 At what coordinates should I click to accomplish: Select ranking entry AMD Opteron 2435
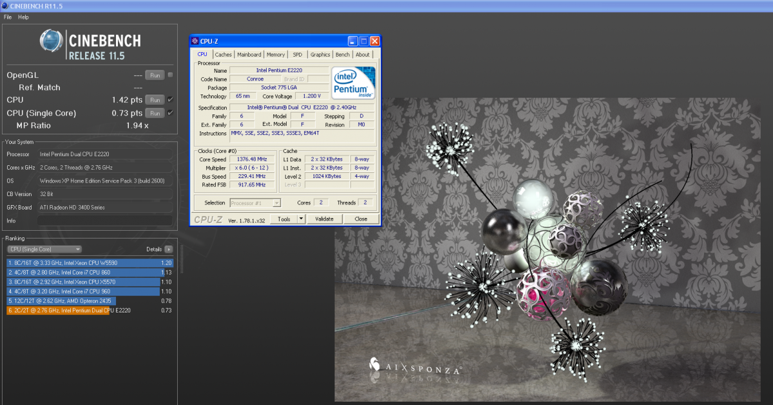click(90, 300)
